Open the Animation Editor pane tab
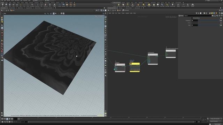 12,8
